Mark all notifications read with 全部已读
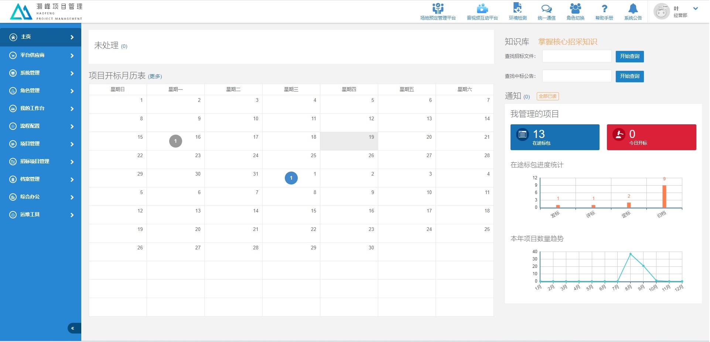710x342 pixels. 547,97
